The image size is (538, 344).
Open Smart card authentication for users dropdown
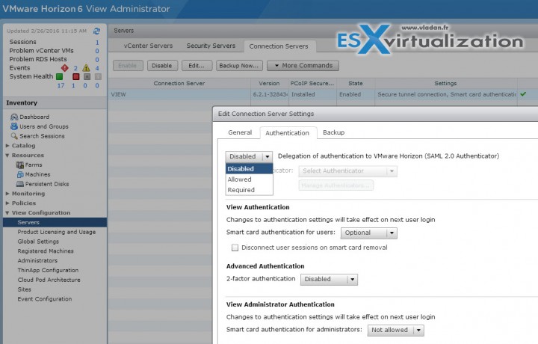tap(369, 233)
